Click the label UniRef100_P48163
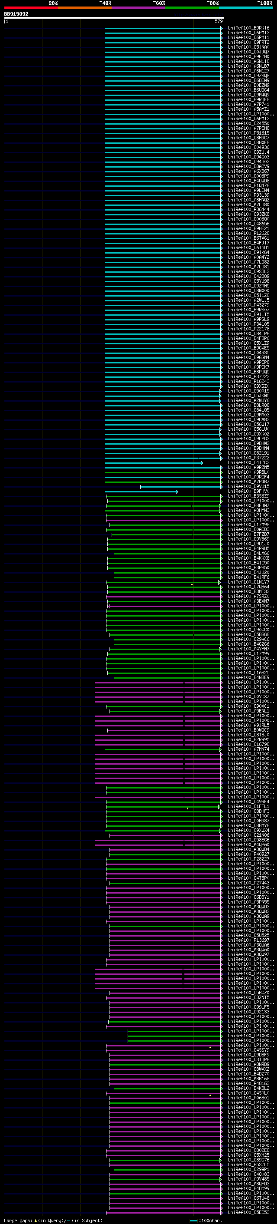 pos(248,1083)
